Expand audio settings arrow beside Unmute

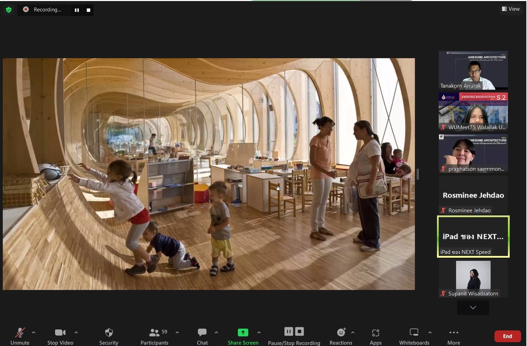(34, 332)
